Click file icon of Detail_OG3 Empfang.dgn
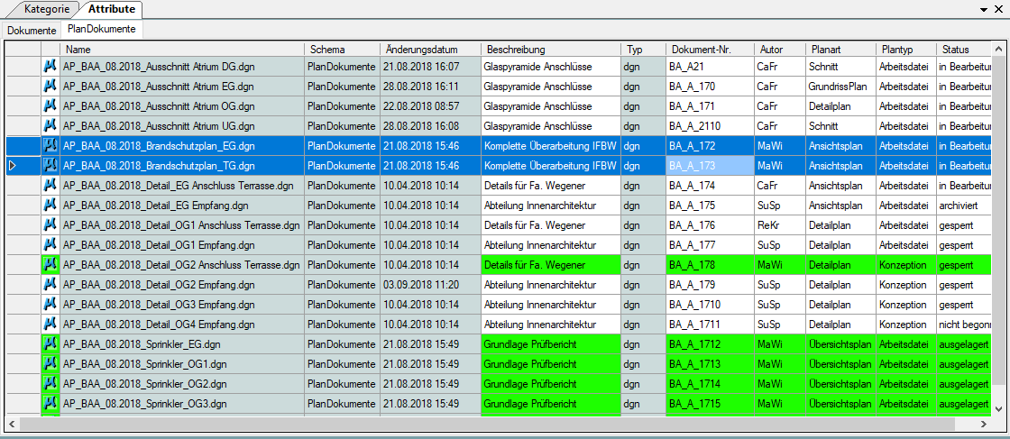The width and height of the screenshot is (1010, 439). [50, 305]
